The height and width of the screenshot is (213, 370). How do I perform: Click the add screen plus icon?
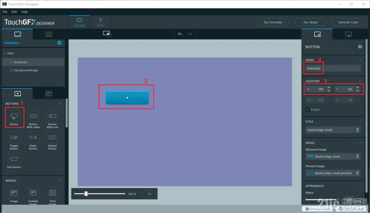[59, 43]
